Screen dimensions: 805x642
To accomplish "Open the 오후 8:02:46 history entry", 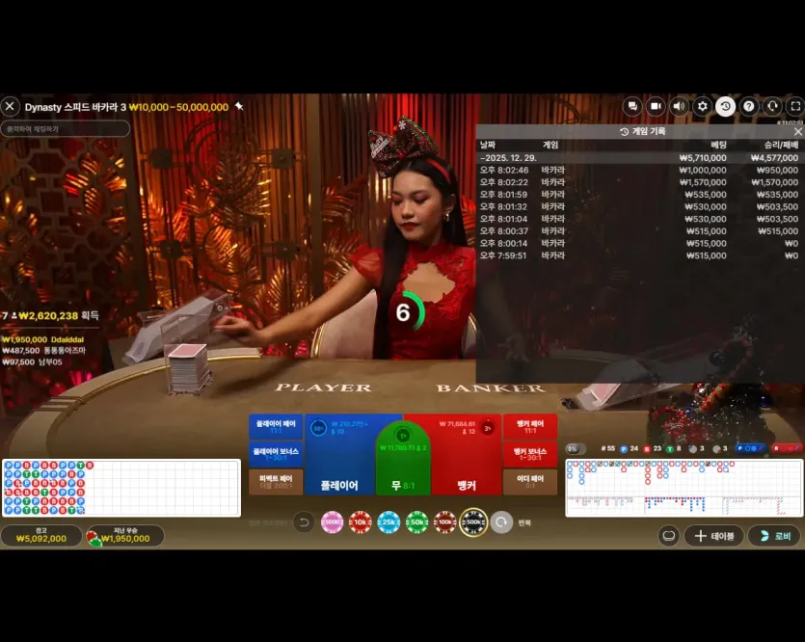I will [x=638, y=171].
